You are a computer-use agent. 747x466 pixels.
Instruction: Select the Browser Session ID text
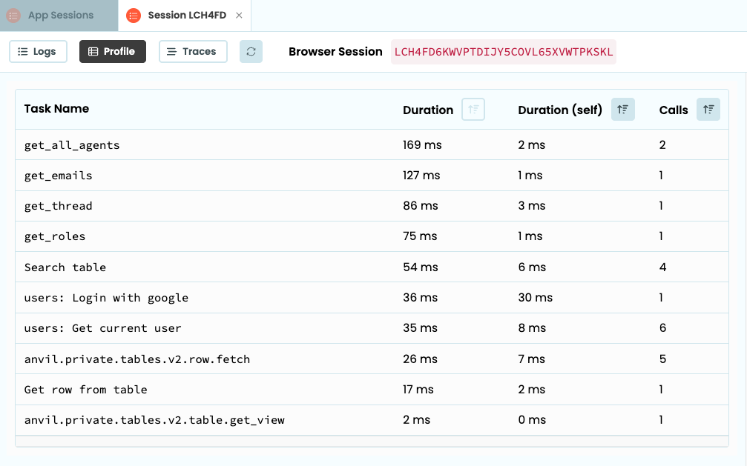504,51
